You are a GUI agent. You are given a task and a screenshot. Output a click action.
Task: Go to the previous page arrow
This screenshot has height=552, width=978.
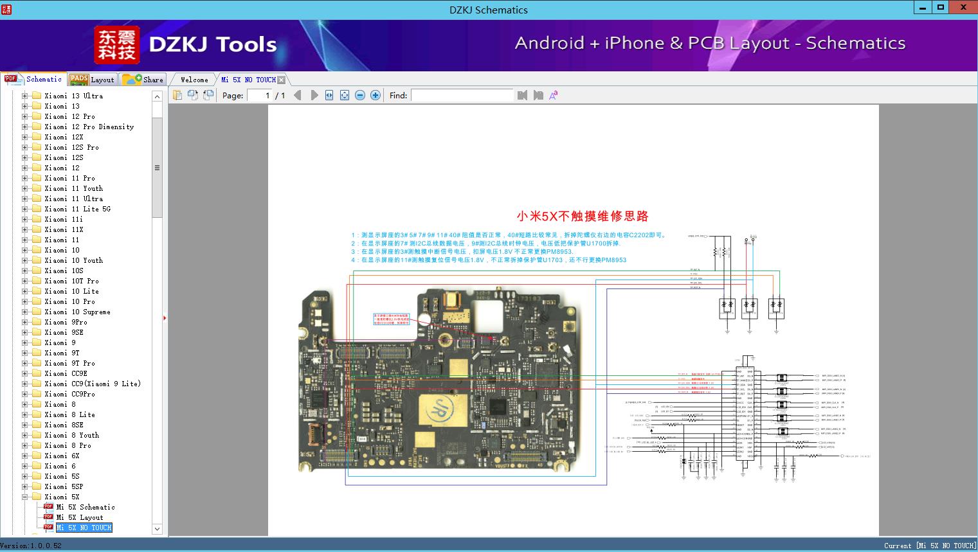click(297, 95)
